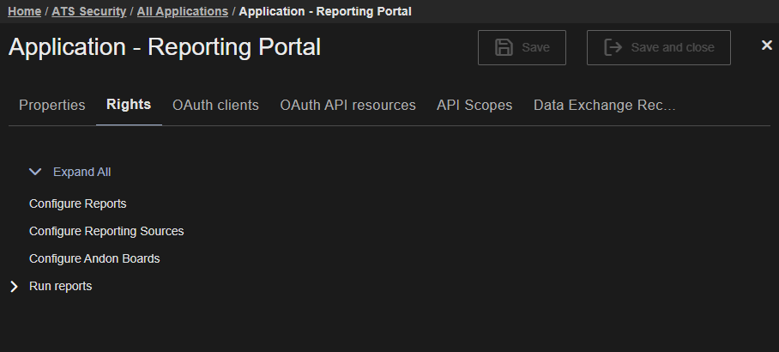Open the API Scopes tab
This screenshot has height=352, width=779.
[x=474, y=106]
